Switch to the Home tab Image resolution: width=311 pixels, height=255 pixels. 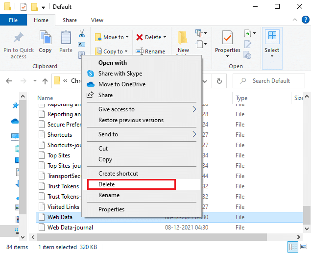(41, 20)
